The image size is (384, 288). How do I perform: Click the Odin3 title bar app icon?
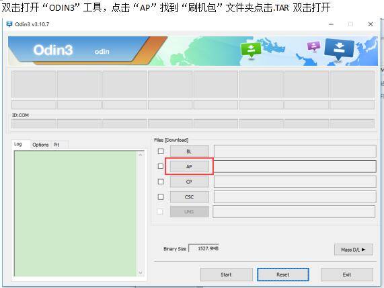point(9,24)
